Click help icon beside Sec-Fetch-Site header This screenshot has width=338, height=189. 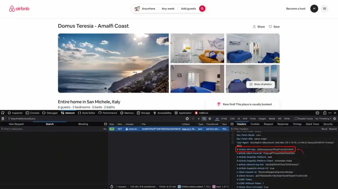point(233,139)
